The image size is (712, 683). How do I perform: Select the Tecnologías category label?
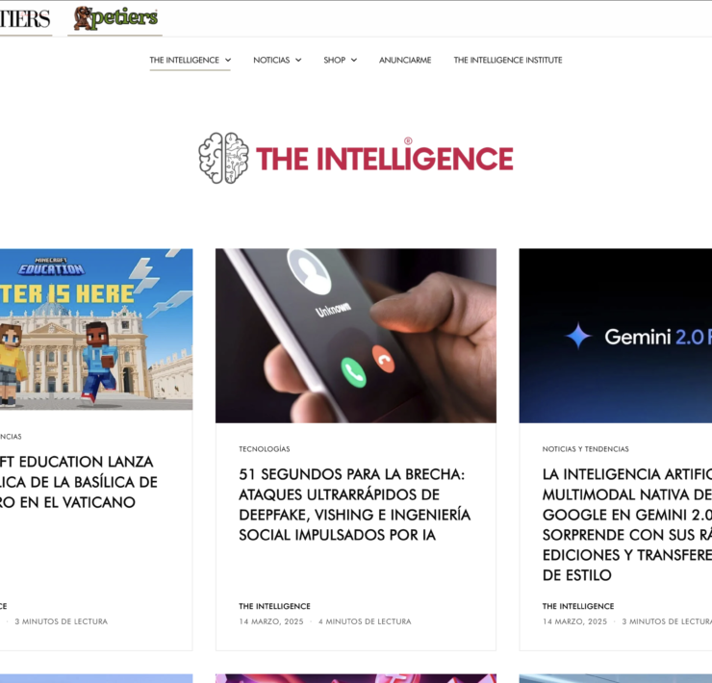265,449
